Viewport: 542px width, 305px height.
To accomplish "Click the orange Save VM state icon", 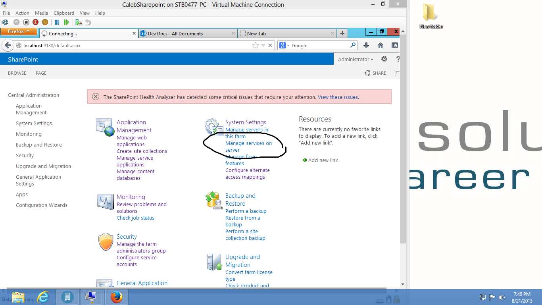I will [x=45, y=22].
